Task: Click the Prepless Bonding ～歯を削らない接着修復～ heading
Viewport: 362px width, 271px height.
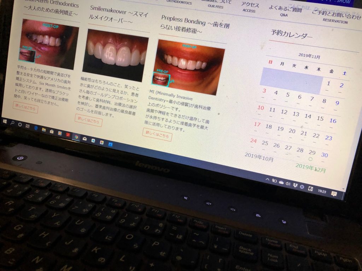Action: pyautogui.click(x=194, y=25)
